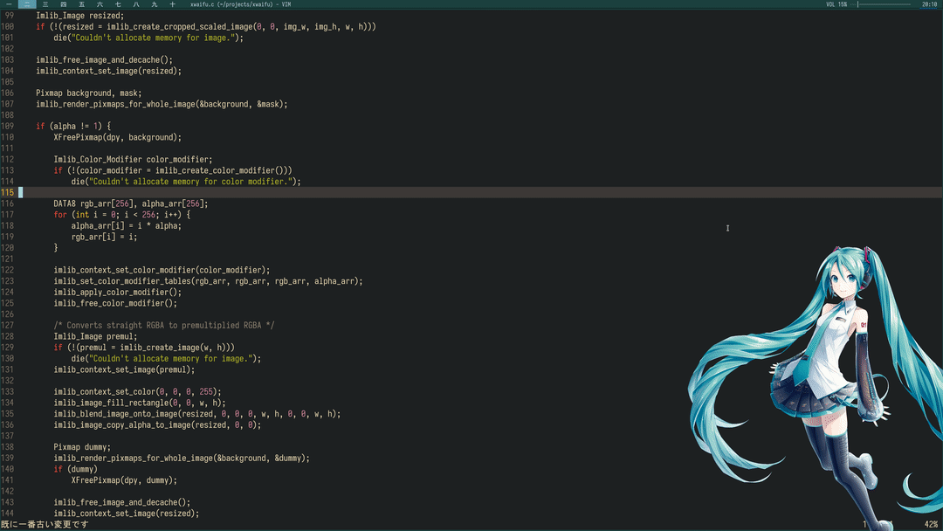Jump to workspace 六
The height and width of the screenshot is (531, 943).
click(100, 4)
